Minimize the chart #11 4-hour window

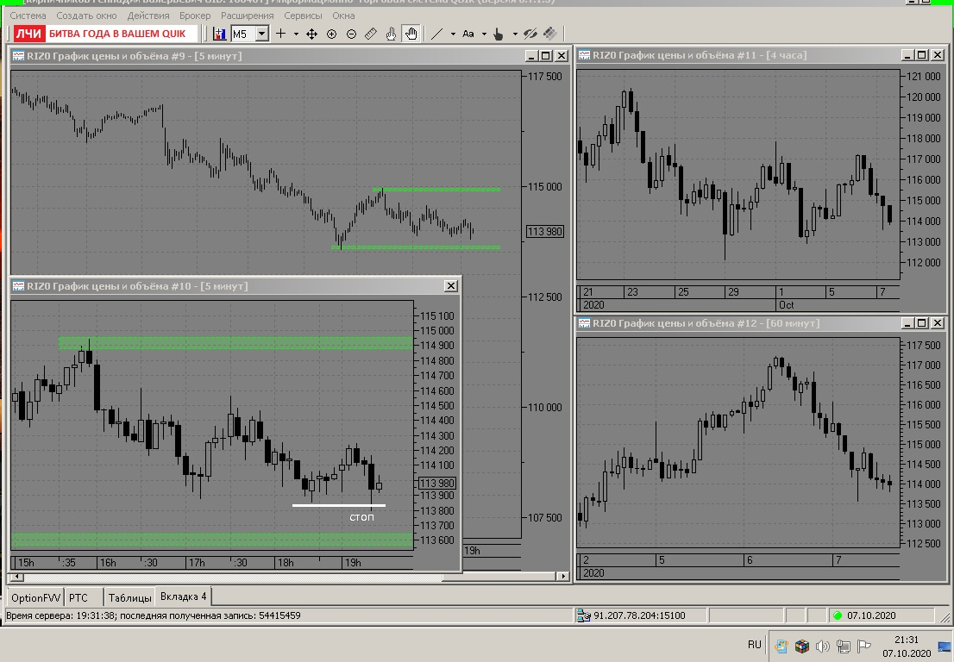coord(907,55)
